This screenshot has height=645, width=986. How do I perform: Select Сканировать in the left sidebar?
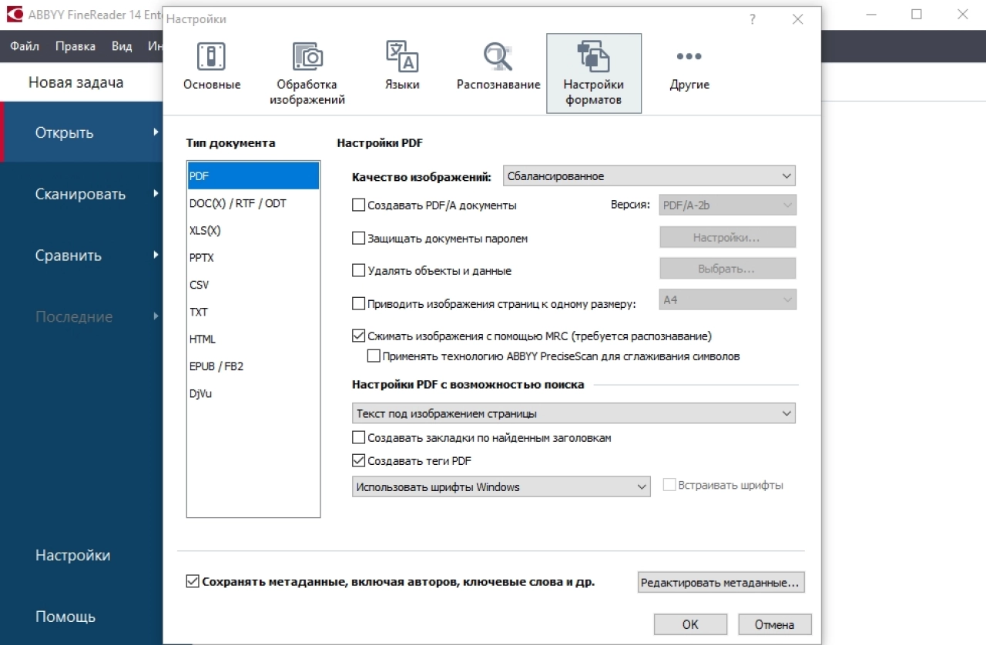pyautogui.click(x=80, y=194)
